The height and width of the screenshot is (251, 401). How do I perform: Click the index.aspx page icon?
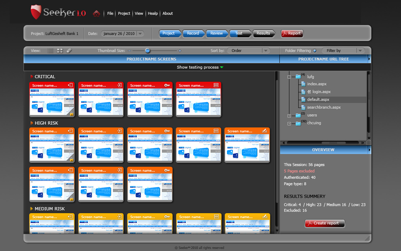(x=303, y=84)
